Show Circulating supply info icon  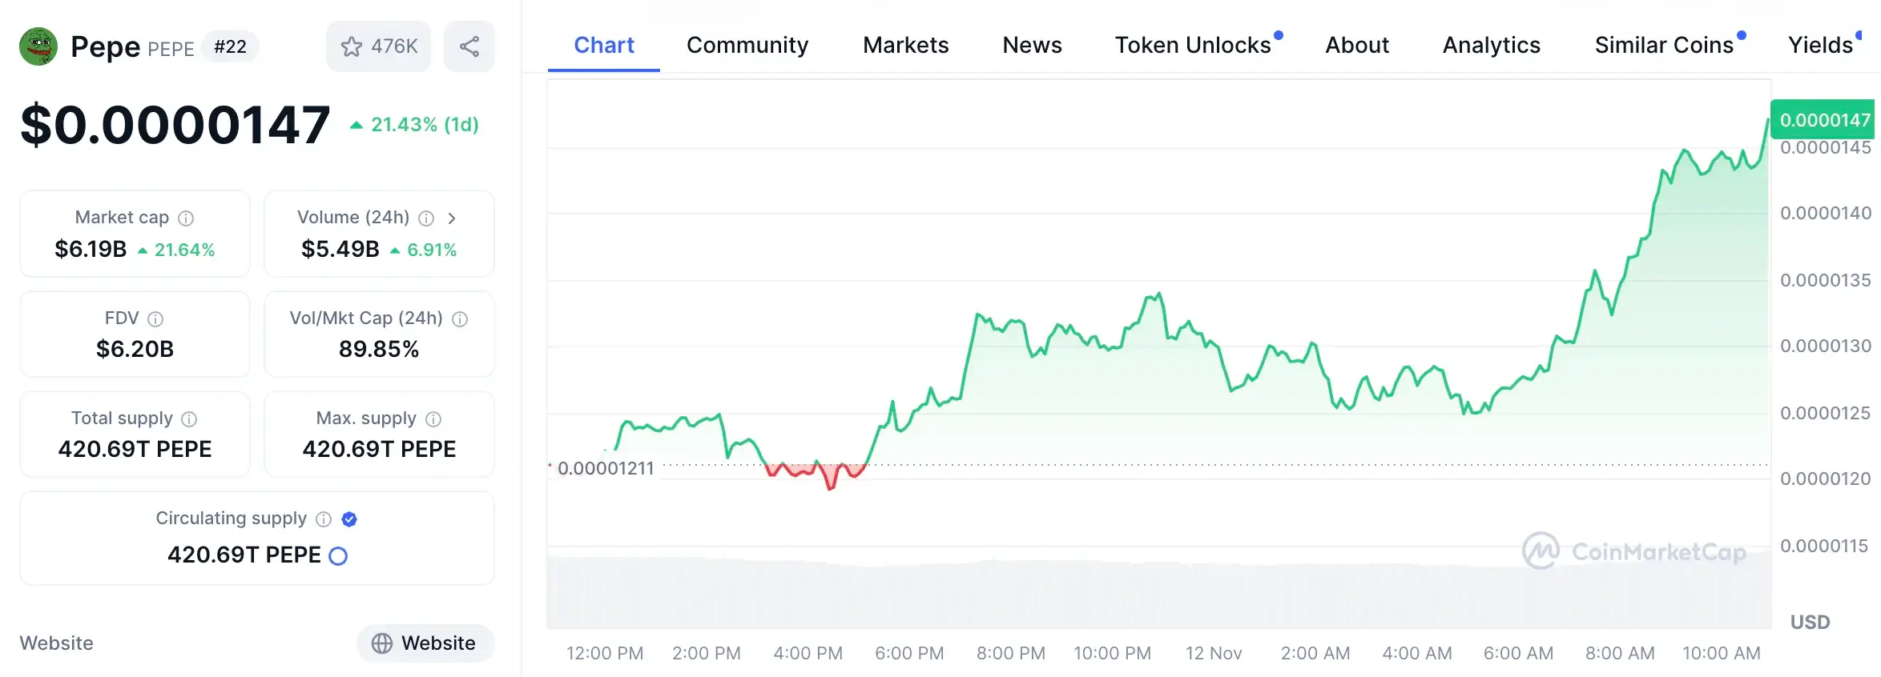(x=324, y=519)
